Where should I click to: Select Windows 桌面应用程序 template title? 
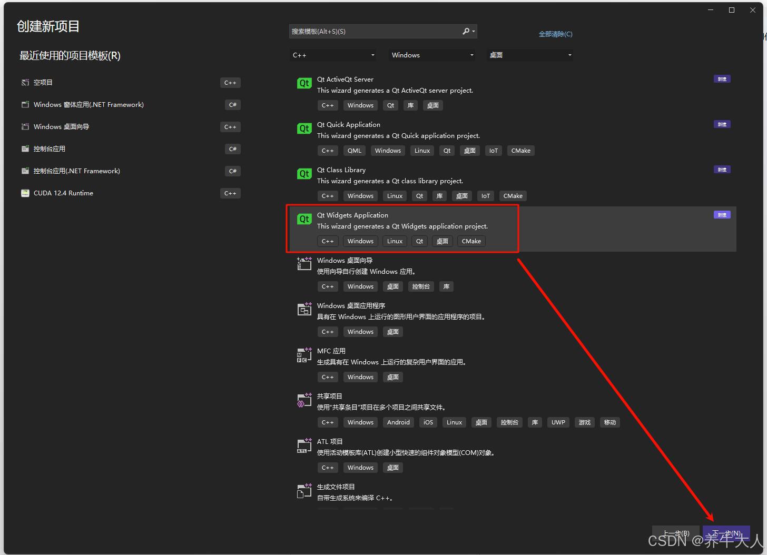point(351,306)
